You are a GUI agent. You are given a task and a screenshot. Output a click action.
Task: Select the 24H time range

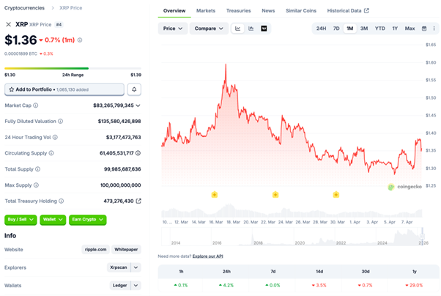pyautogui.click(x=321, y=29)
